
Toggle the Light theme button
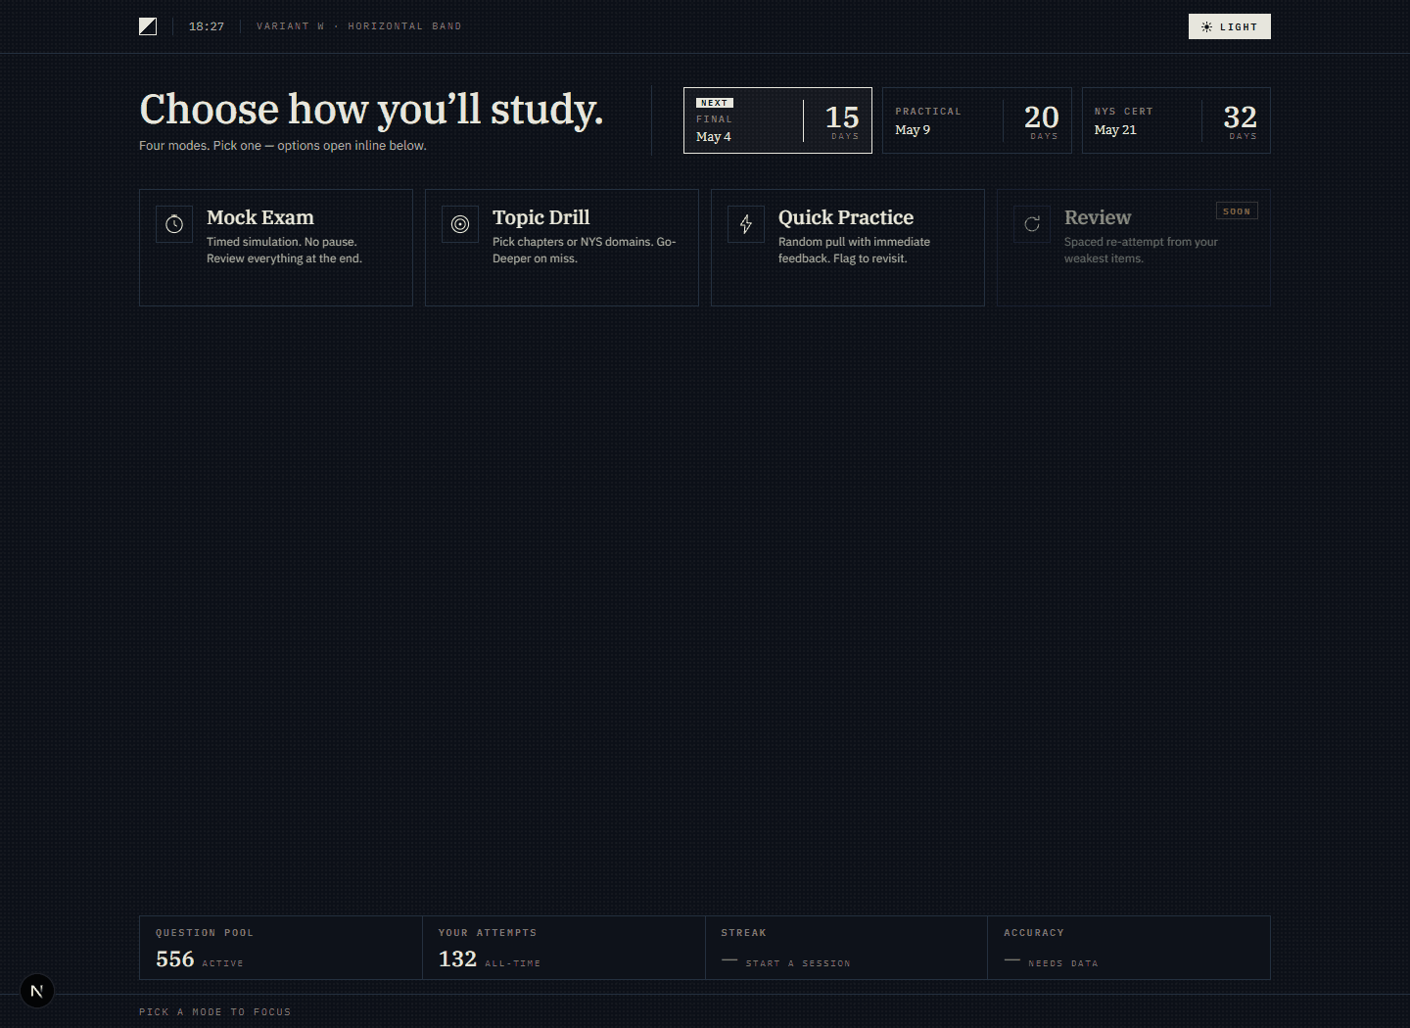[1229, 26]
